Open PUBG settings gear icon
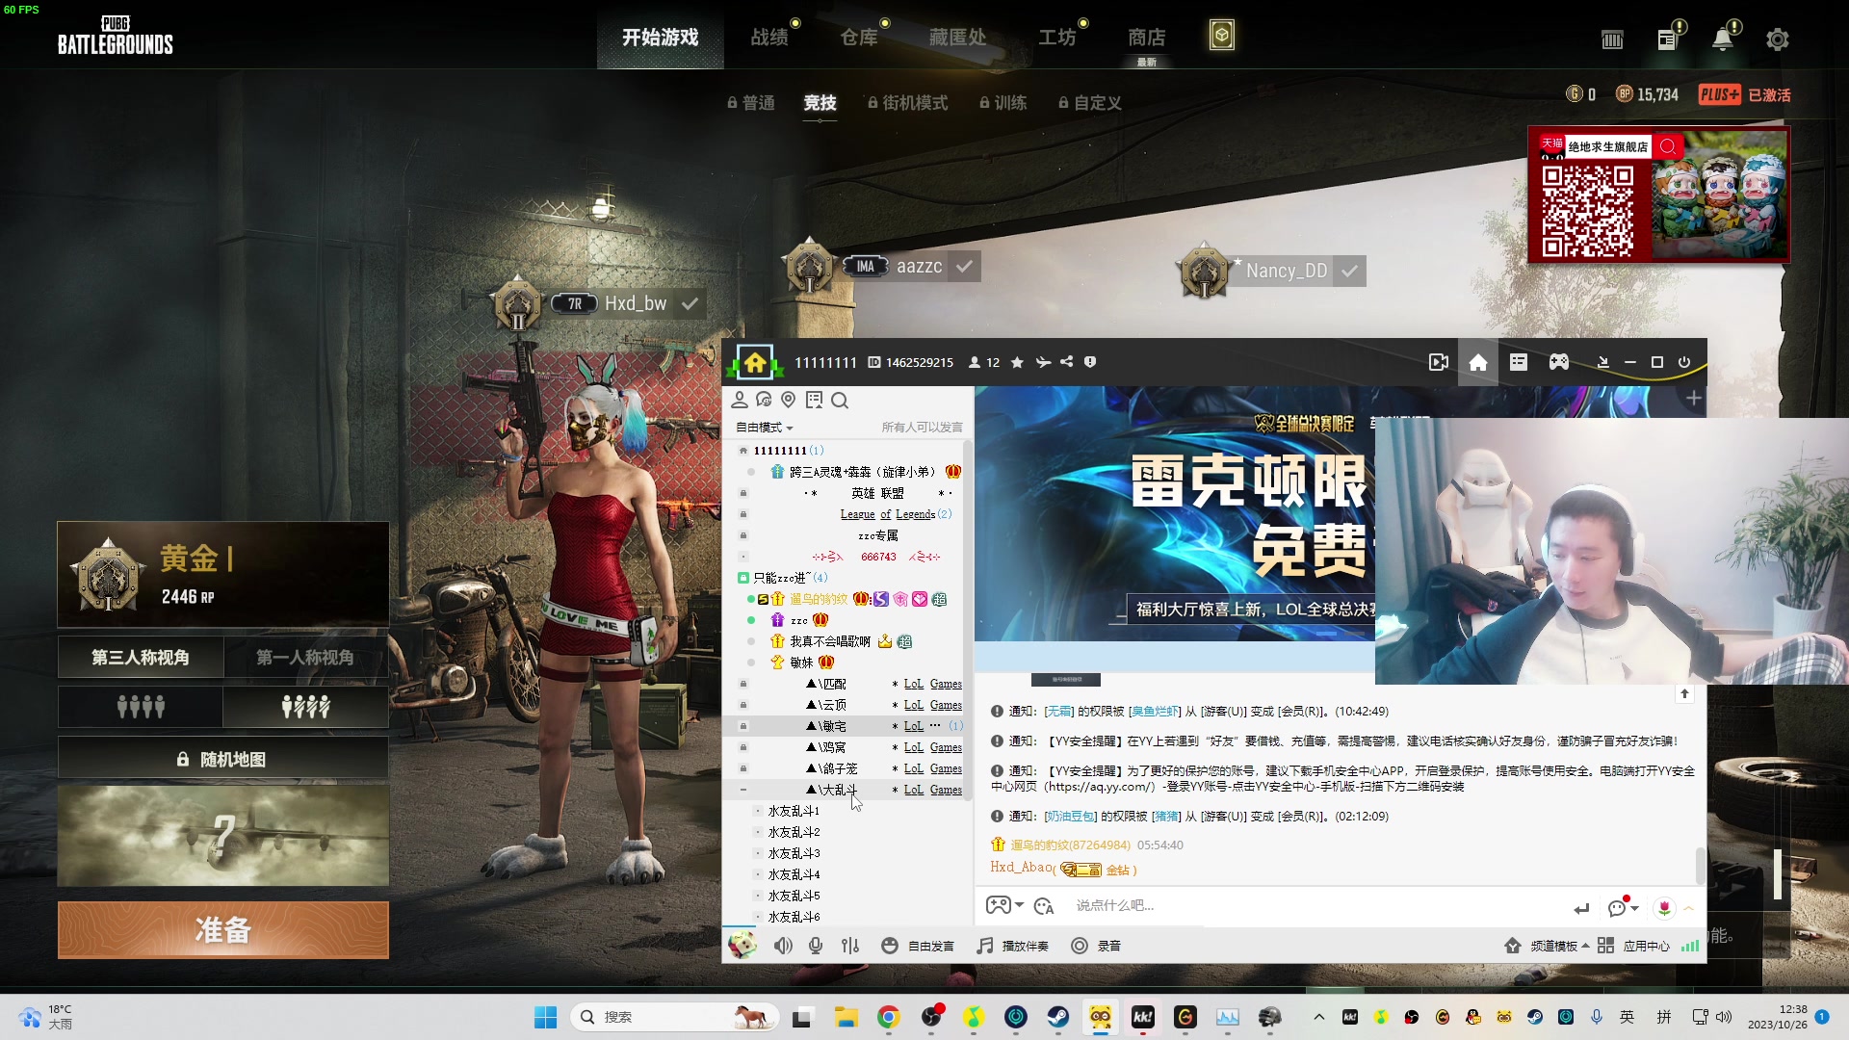 (x=1778, y=39)
